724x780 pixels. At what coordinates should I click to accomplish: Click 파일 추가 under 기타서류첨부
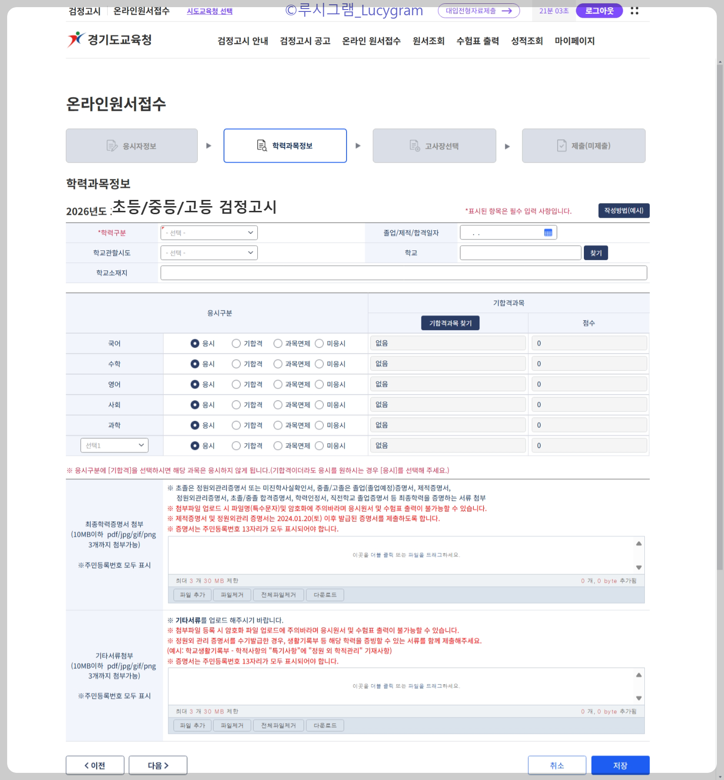point(193,726)
